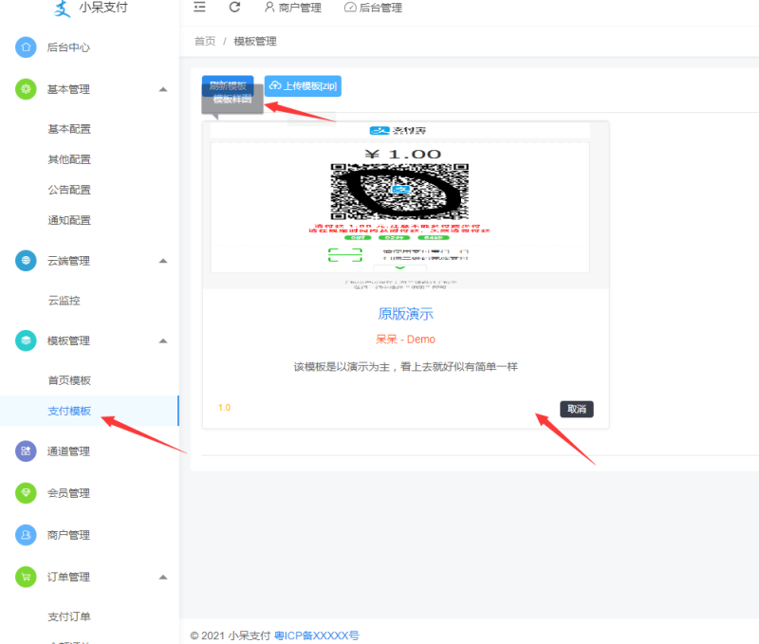
Task: Open 后台管理 in the top bar
Action: pyautogui.click(x=373, y=8)
